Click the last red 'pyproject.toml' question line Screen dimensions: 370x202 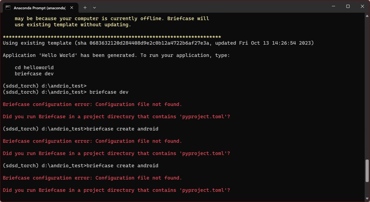click(x=116, y=190)
